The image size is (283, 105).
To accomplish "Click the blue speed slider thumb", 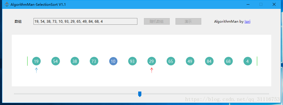I will pos(140,94).
